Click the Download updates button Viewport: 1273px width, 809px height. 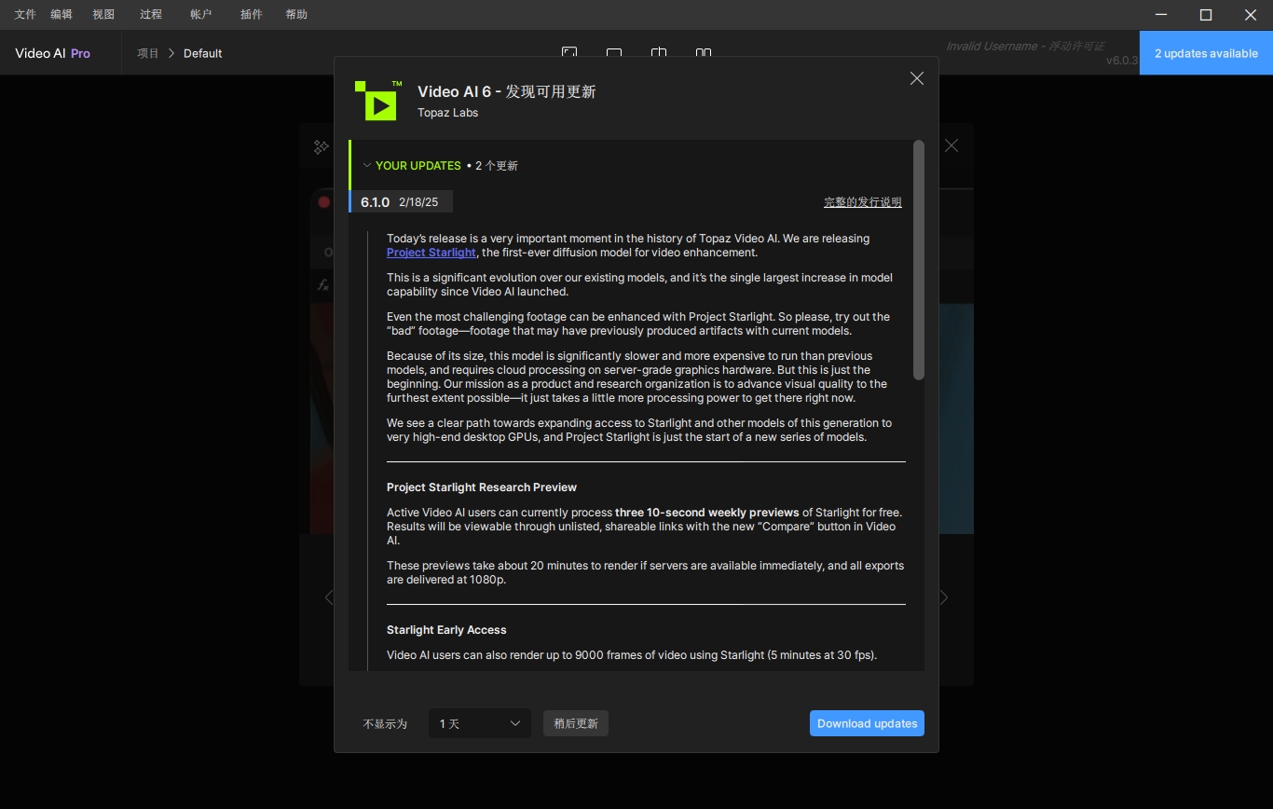click(x=867, y=723)
